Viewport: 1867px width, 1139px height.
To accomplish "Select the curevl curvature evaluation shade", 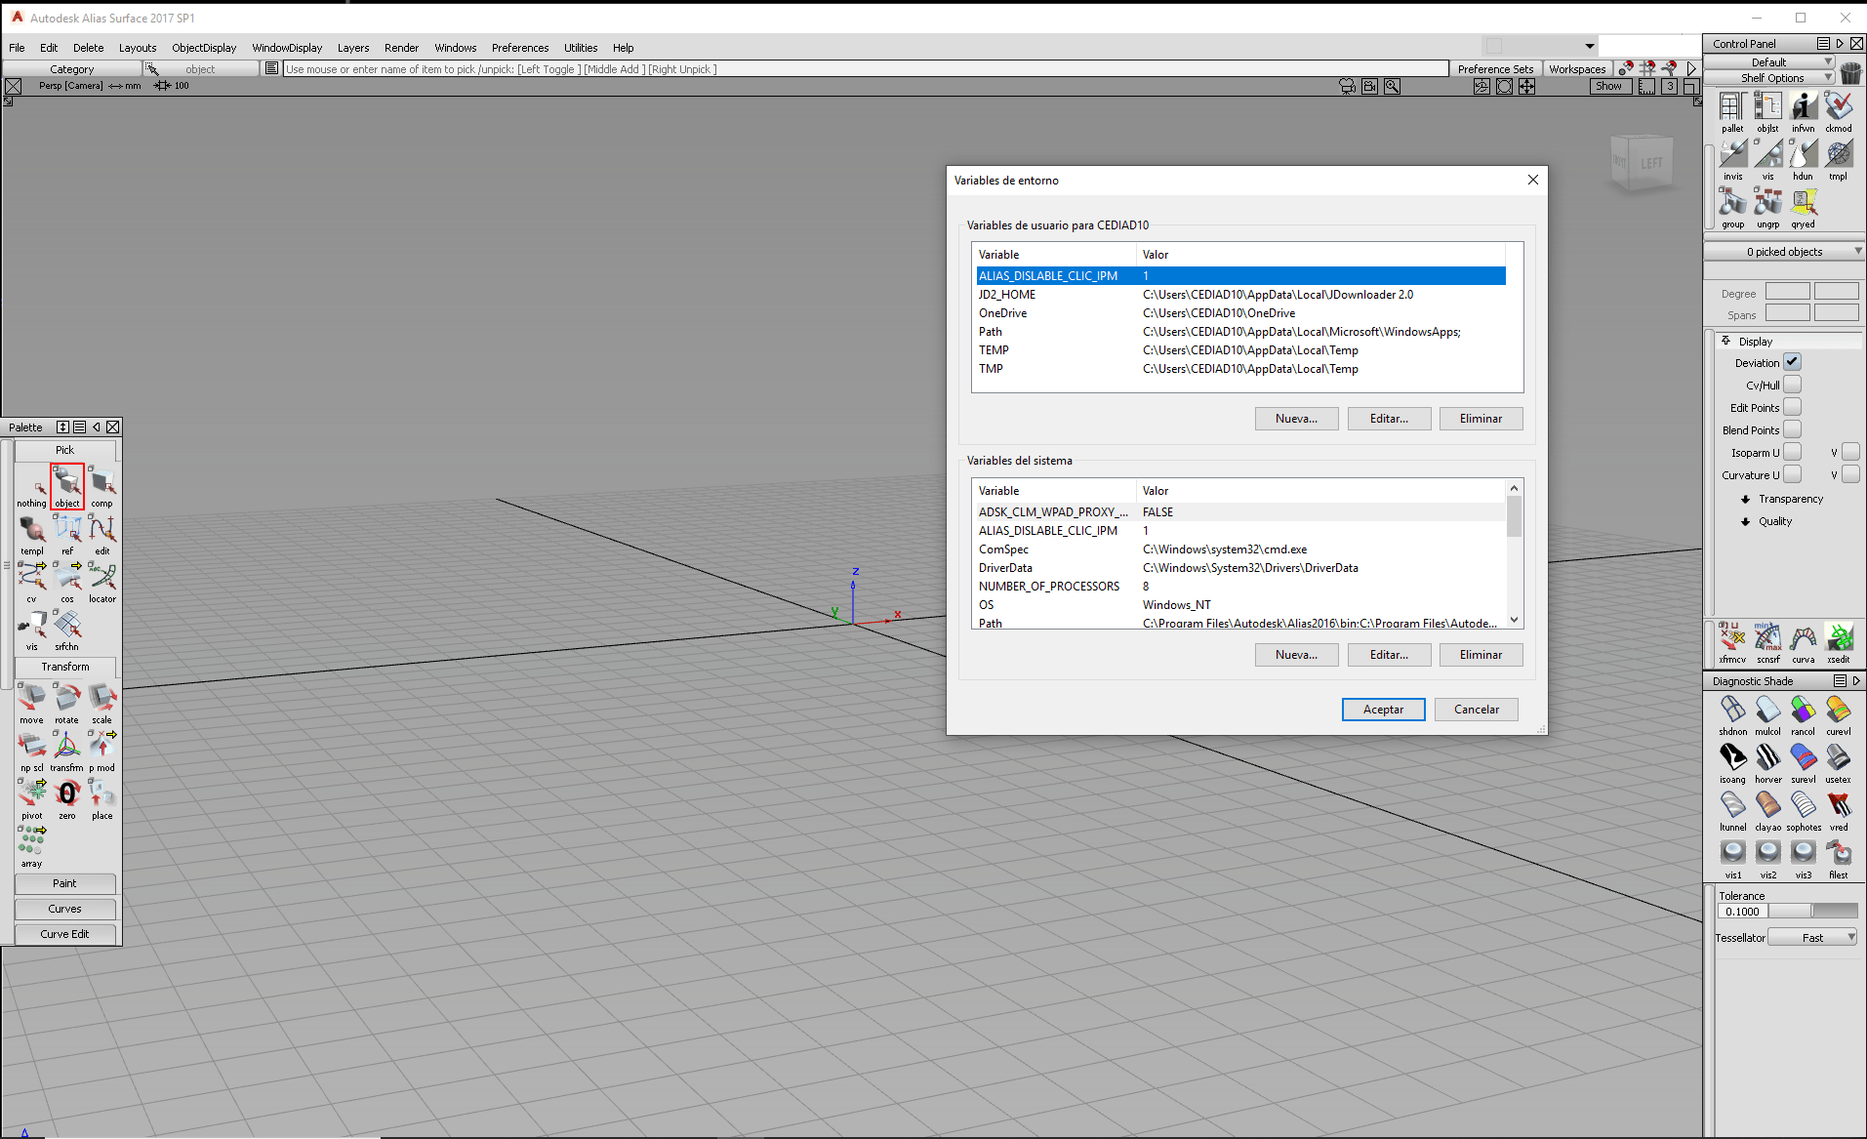I will [x=1839, y=715].
